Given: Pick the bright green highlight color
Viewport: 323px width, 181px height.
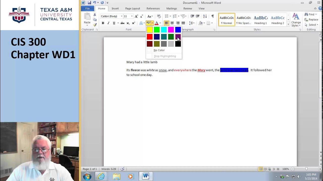Looking at the screenshot, I should (157, 30).
